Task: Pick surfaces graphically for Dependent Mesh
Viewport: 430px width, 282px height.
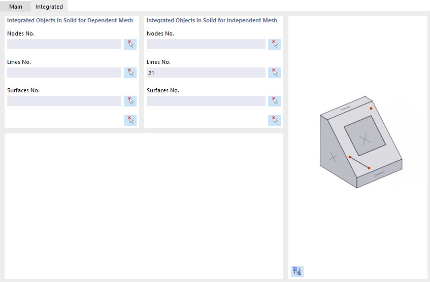Action: tap(130, 101)
